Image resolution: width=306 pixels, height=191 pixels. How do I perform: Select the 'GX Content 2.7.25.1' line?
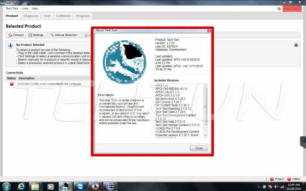[168, 102]
